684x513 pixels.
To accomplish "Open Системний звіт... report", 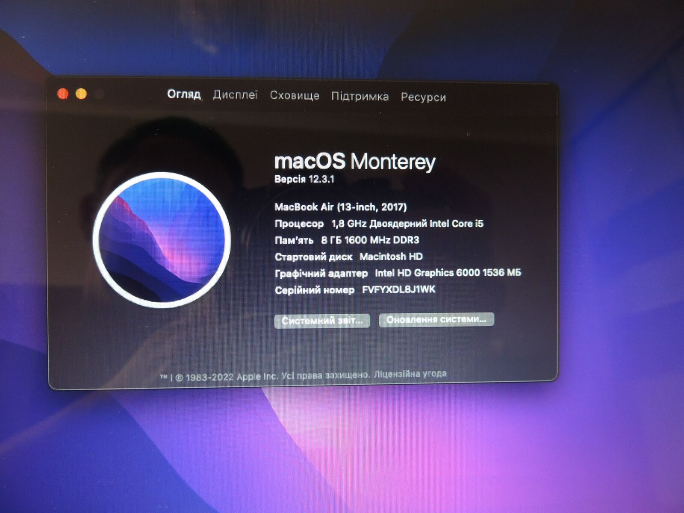I will pos(322,321).
